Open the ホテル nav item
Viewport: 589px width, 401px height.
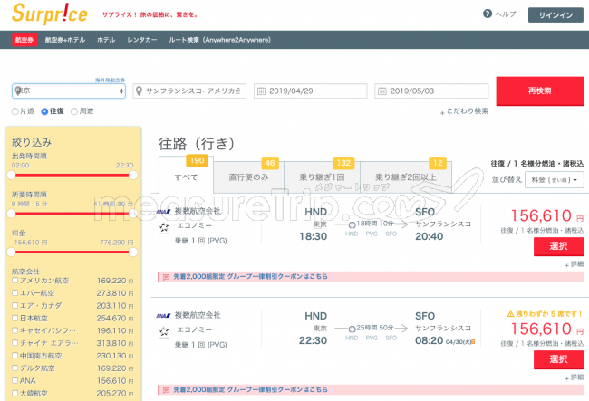pyautogui.click(x=106, y=40)
